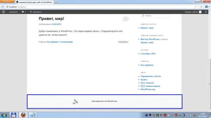Click the admin avatar thumbnail
The image size is (211, 118).
point(200,12)
